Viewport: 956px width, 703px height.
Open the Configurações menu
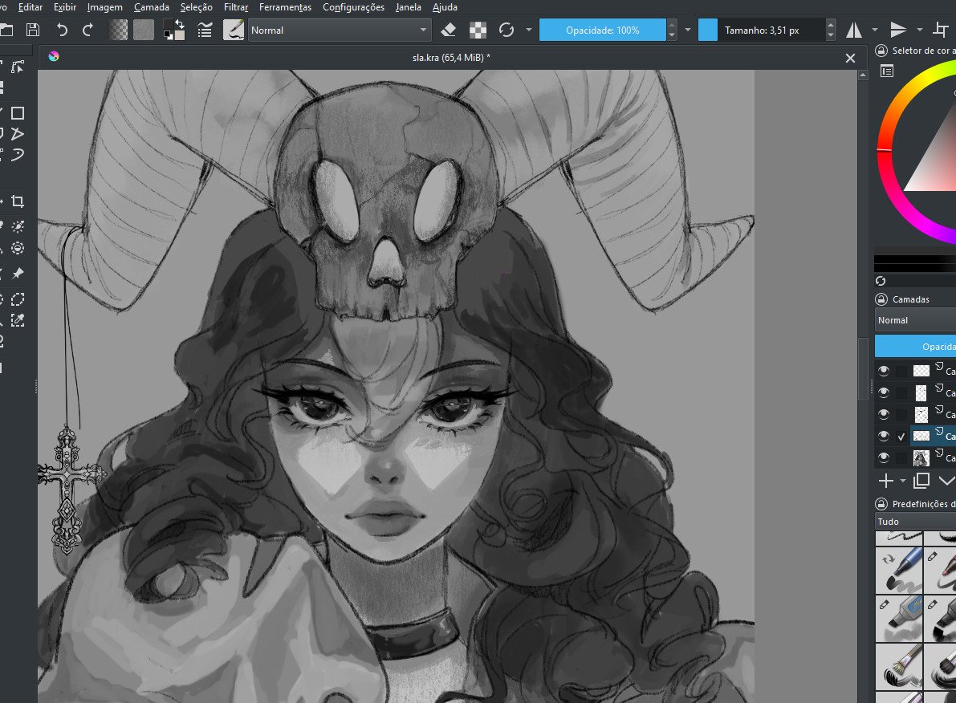coord(354,7)
